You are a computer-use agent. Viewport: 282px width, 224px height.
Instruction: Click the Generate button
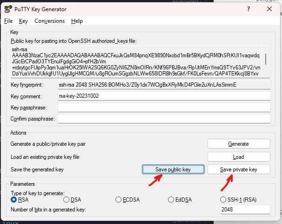(x=238, y=144)
